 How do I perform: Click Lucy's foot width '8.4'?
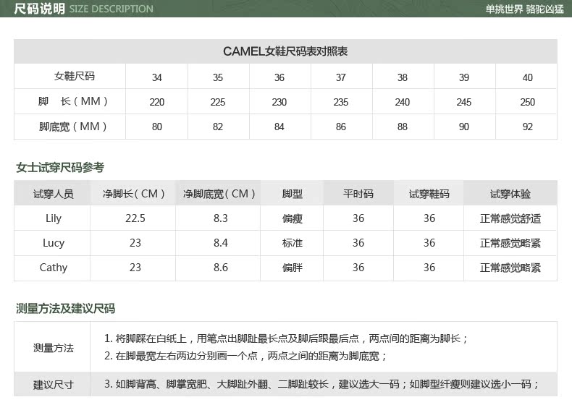point(221,243)
